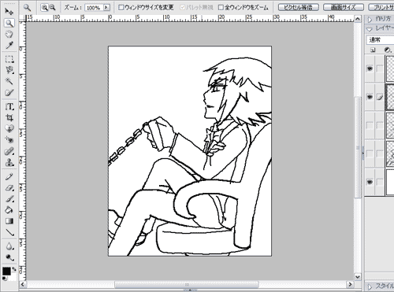Viewport: 394px width, 292px height.
Task: Select the Cookie Cutter heart tool
Action: tap(9, 128)
